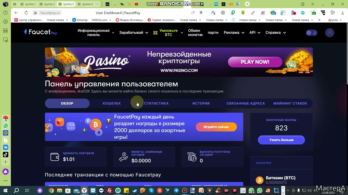Switch to the Статистика tab
Image resolution: width=348 pixels, height=195 pixels.
156,103
